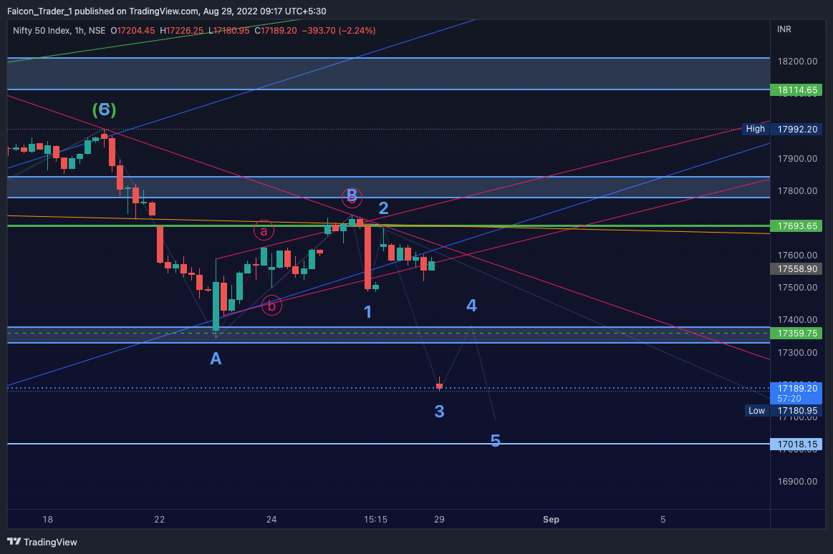Click the high value 'H17226.25'
The width and height of the screenshot is (833, 554).
181,31
